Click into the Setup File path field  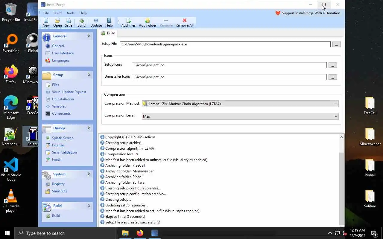click(x=225, y=44)
